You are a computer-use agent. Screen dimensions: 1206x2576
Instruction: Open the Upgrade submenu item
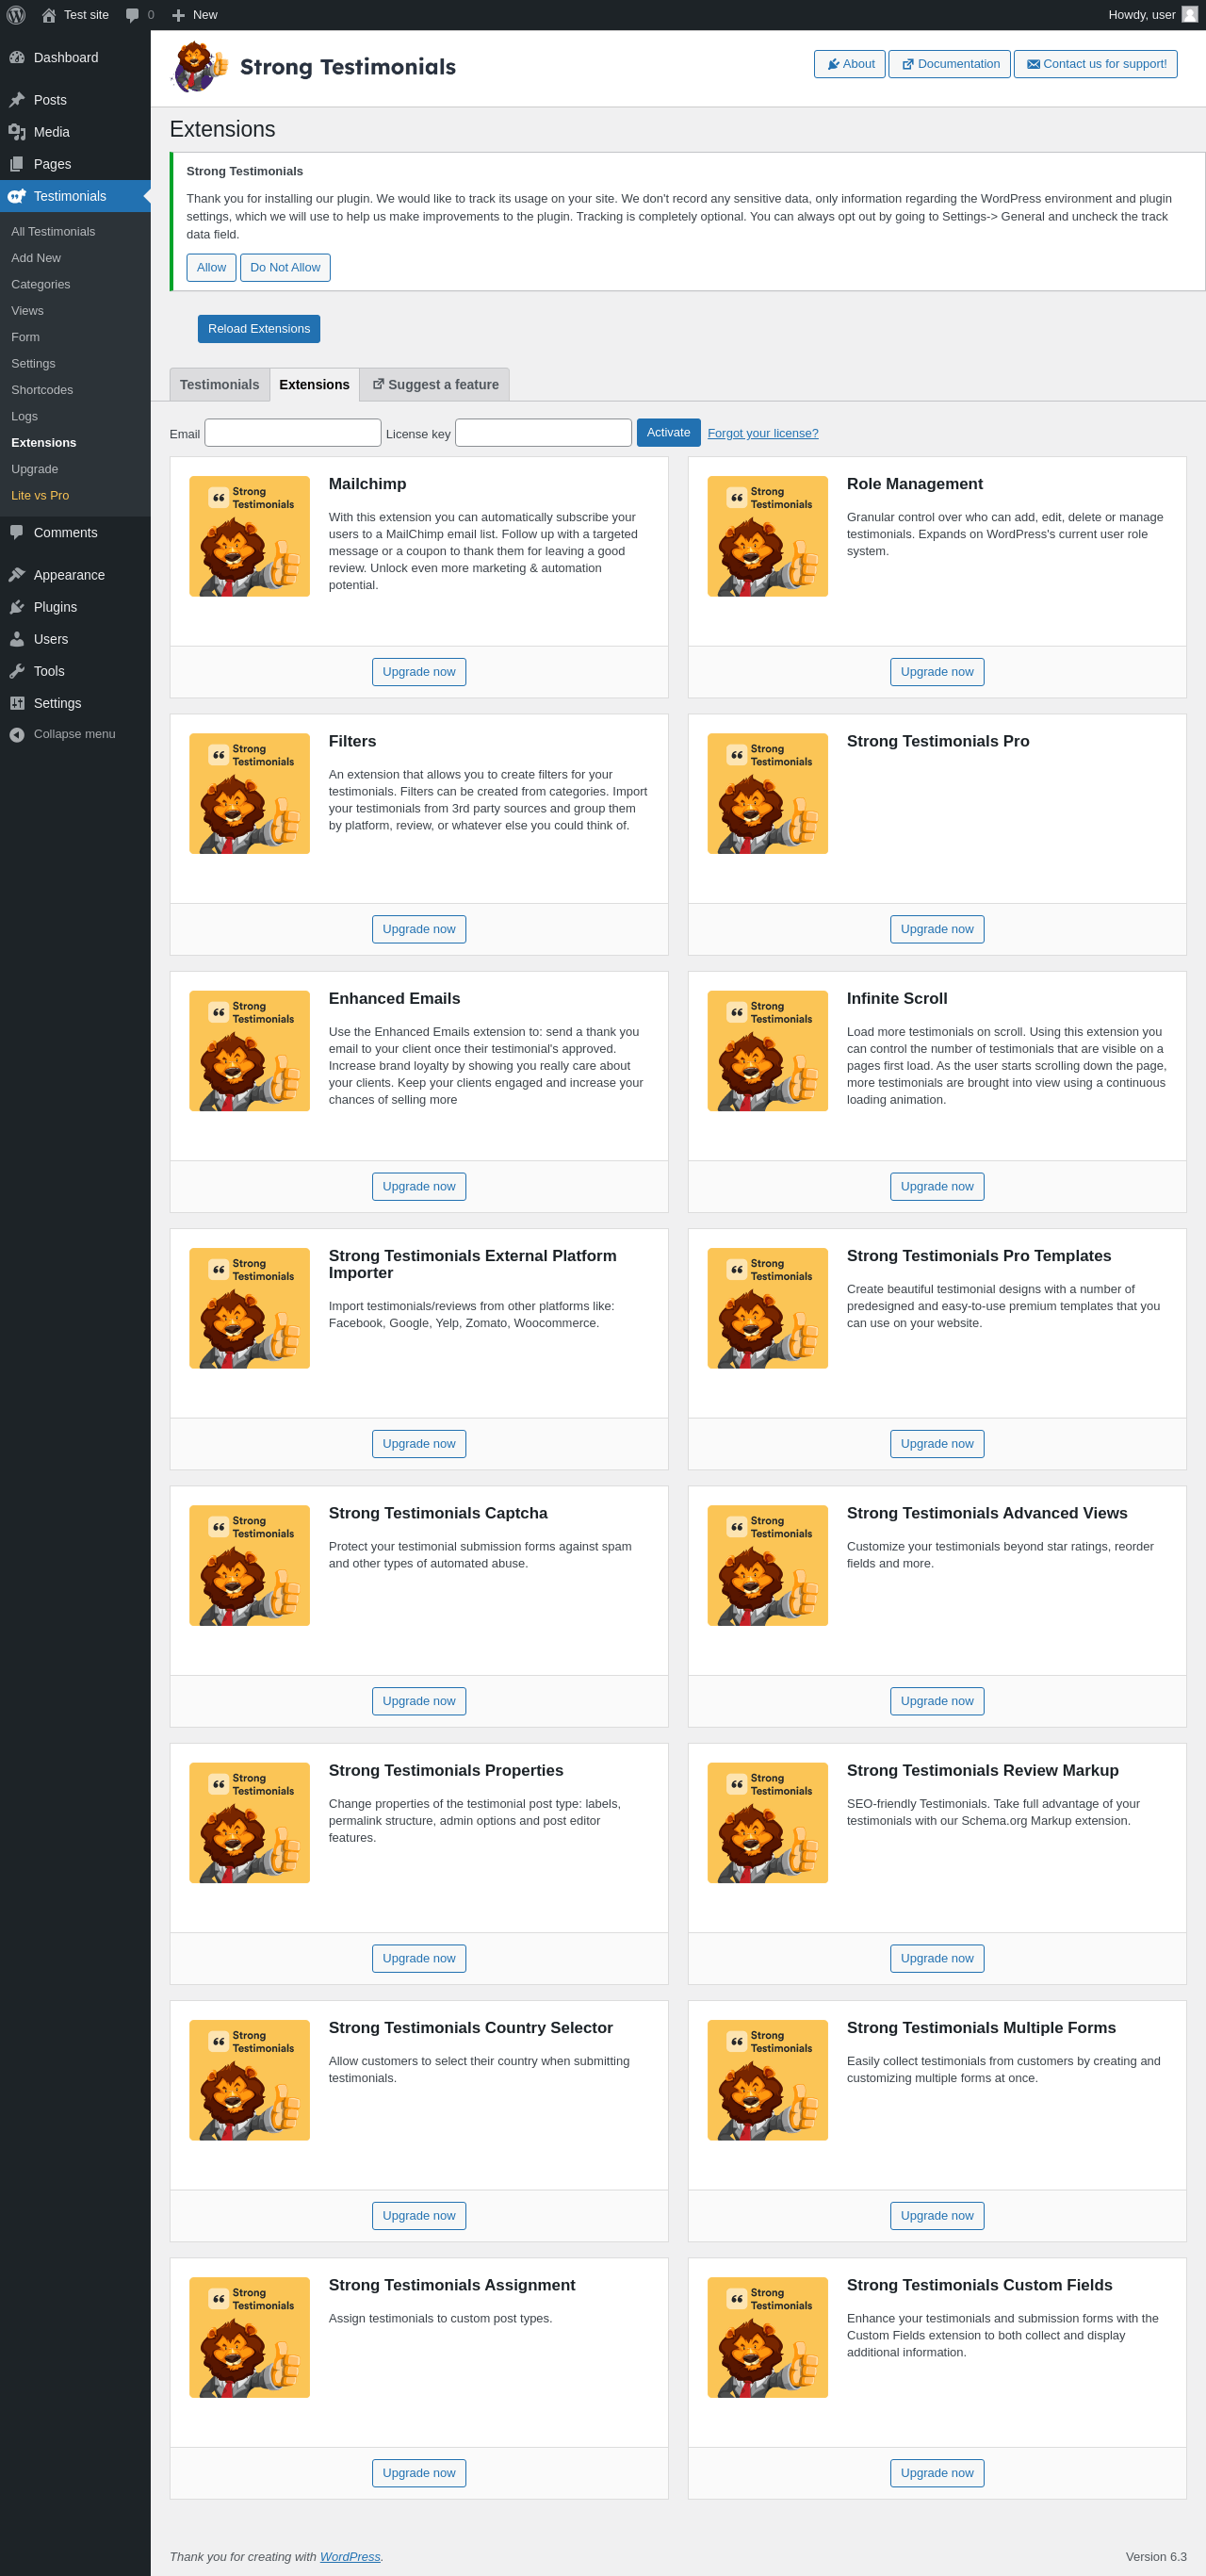pyautogui.click(x=35, y=470)
